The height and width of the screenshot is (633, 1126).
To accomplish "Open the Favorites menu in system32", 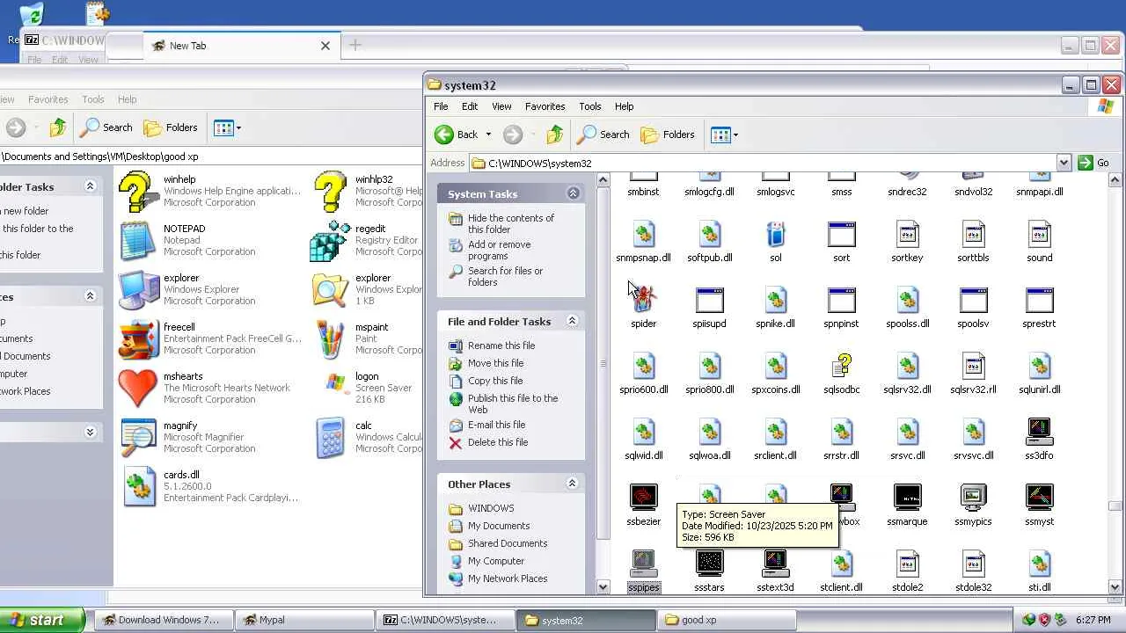I will [x=545, y=106].
